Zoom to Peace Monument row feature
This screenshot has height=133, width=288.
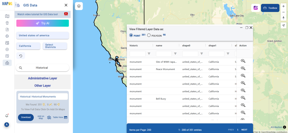(243, 68)
